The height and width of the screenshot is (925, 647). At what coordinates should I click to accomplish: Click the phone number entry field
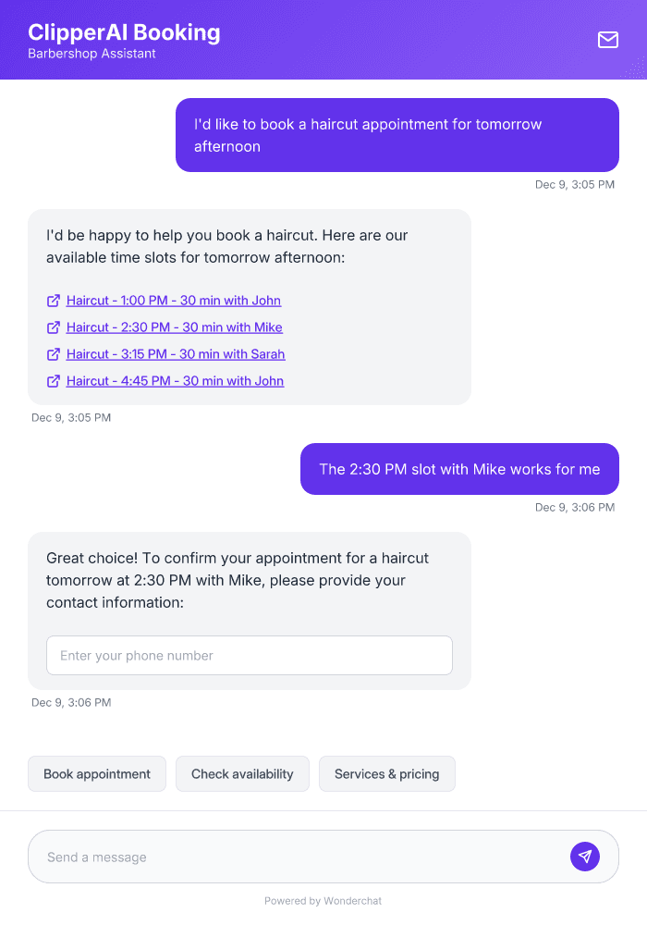pos(250,655)
